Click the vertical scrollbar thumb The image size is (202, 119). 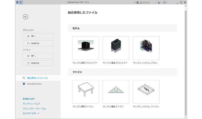186,63
